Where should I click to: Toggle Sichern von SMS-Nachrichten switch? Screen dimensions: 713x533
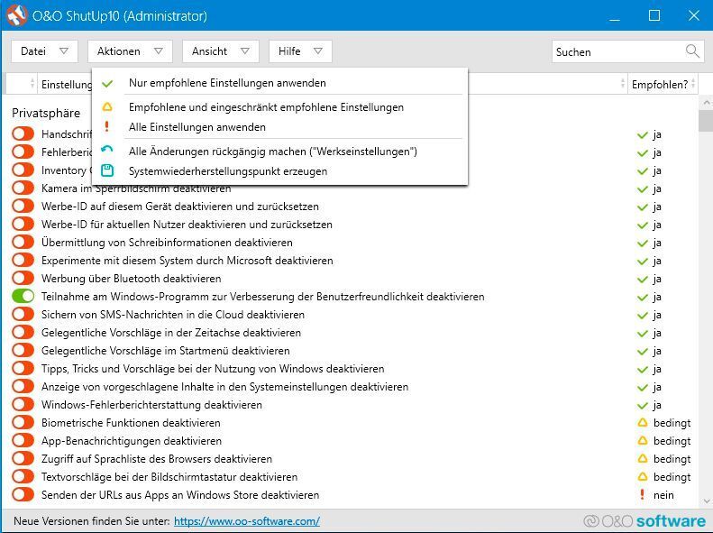coord(23,314)
